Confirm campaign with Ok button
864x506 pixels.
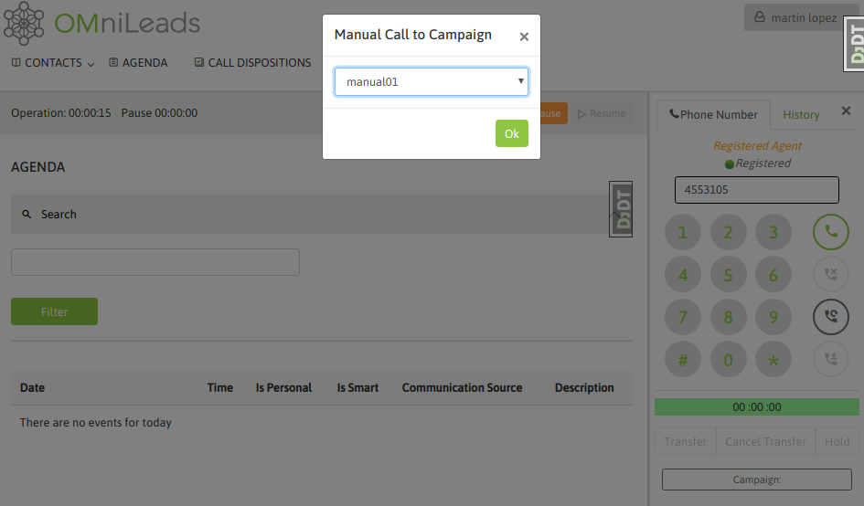[x=511, y=133]
